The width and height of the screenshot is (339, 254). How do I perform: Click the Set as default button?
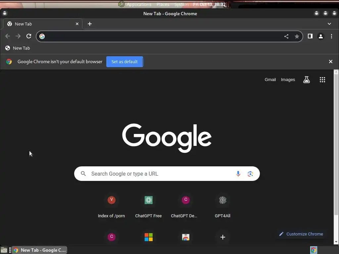pyautogui.click(x=124, y=62)
